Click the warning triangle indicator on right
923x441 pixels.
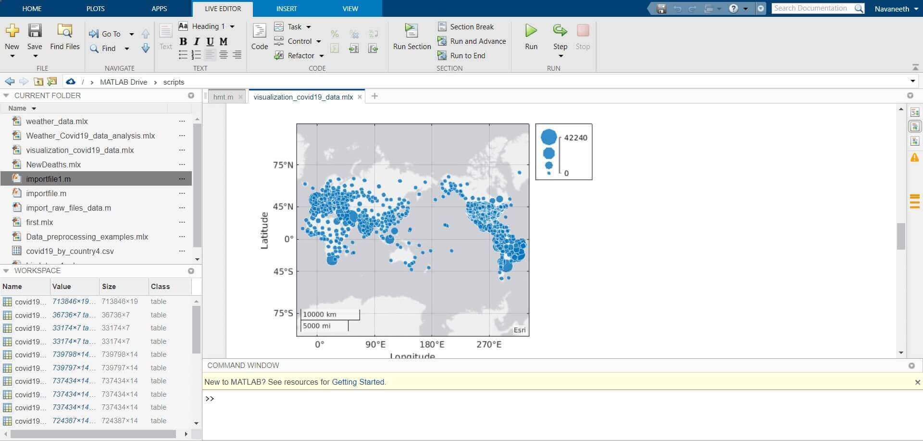pyautogui.click(x=915, y=157)
